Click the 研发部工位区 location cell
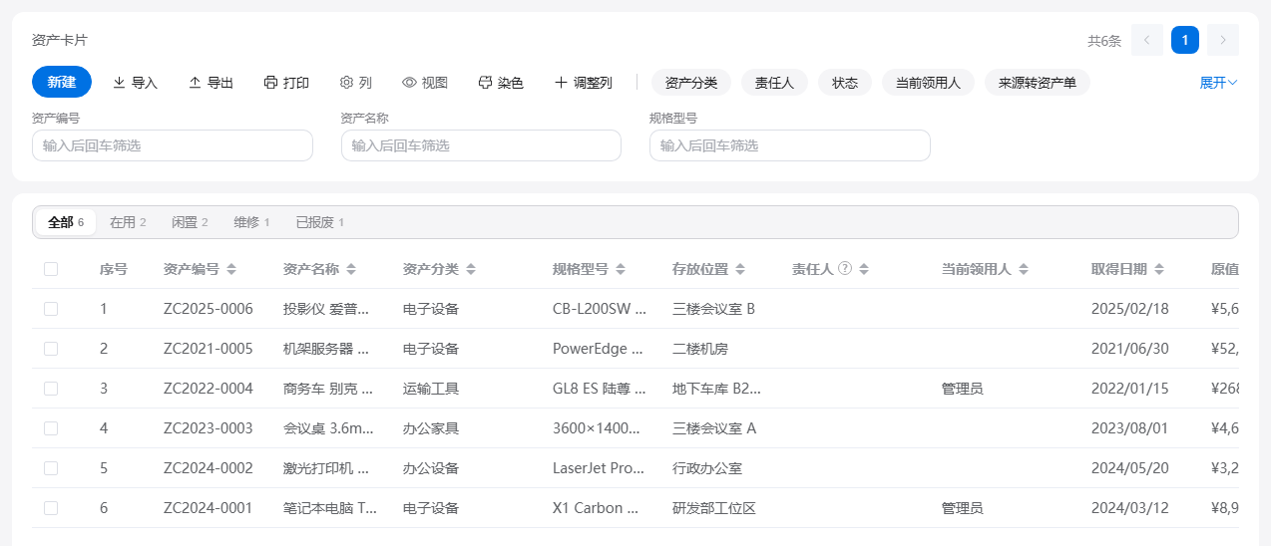 714,508
